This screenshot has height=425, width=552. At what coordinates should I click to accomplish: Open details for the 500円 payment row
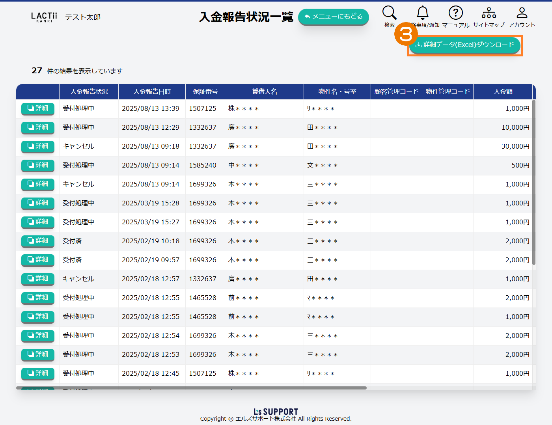click(38, 165)
